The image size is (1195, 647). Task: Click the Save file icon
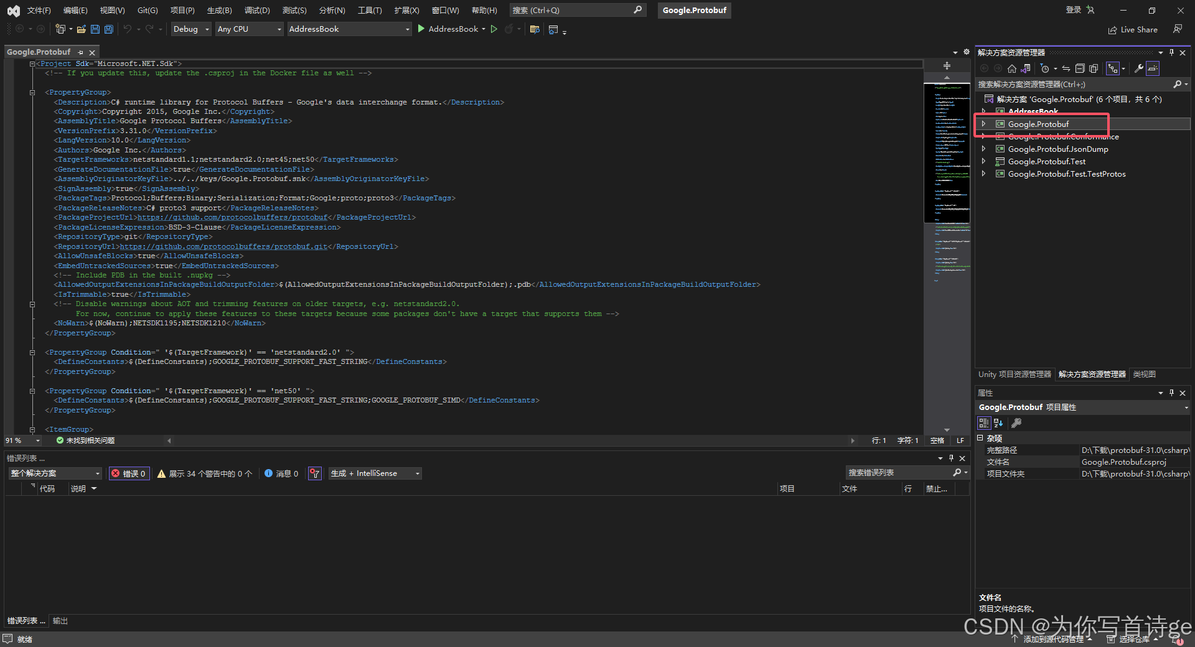point(95,29)
